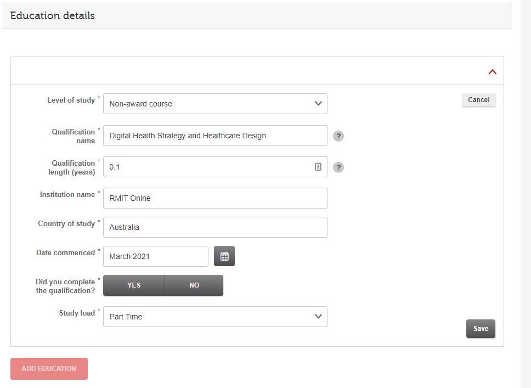
Task: Click the Study load dropdown arrow
Action: (317, 316)
